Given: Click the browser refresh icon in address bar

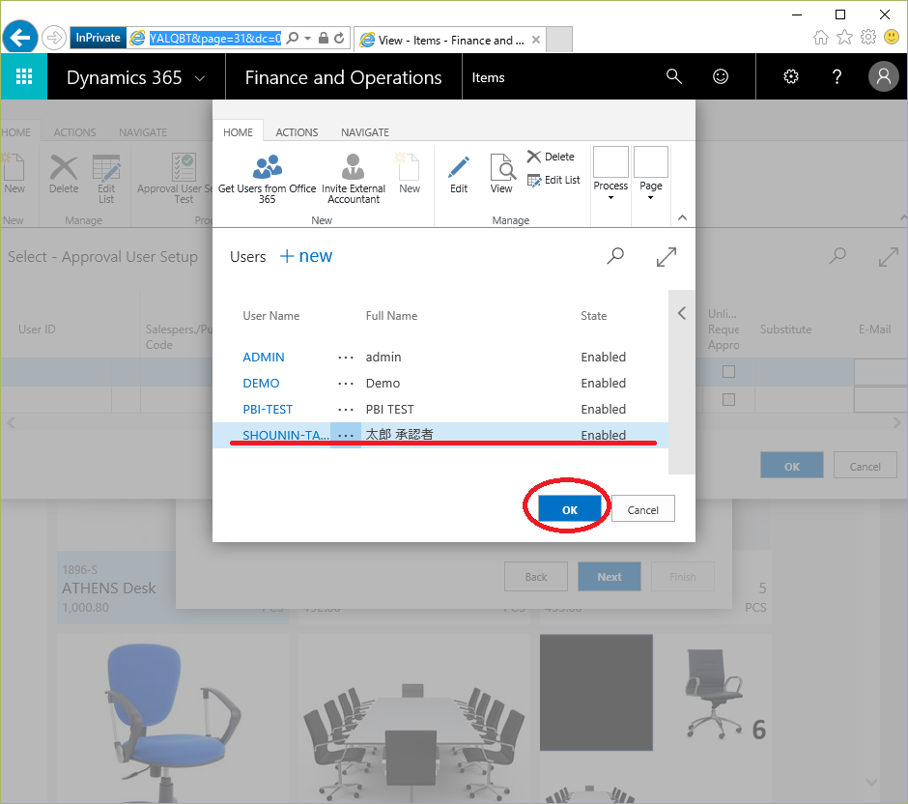Looking at the screenshot, I should tap(339, 39).
